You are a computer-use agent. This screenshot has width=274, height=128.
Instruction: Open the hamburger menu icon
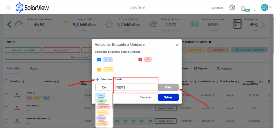point(8,7)
